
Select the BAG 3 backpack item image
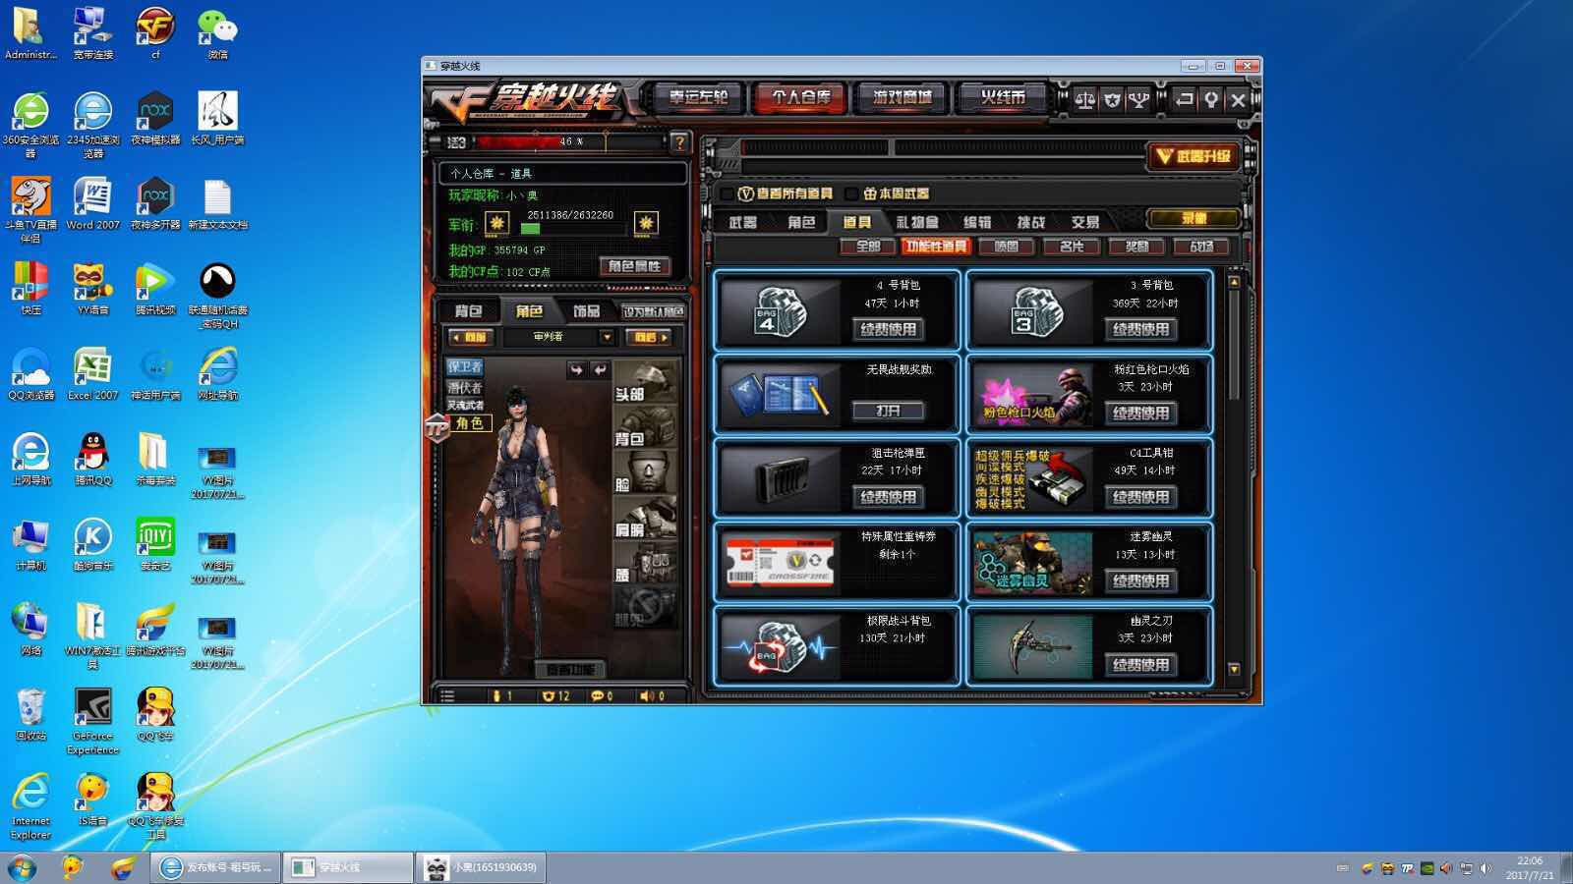(x=1032, y=310)
